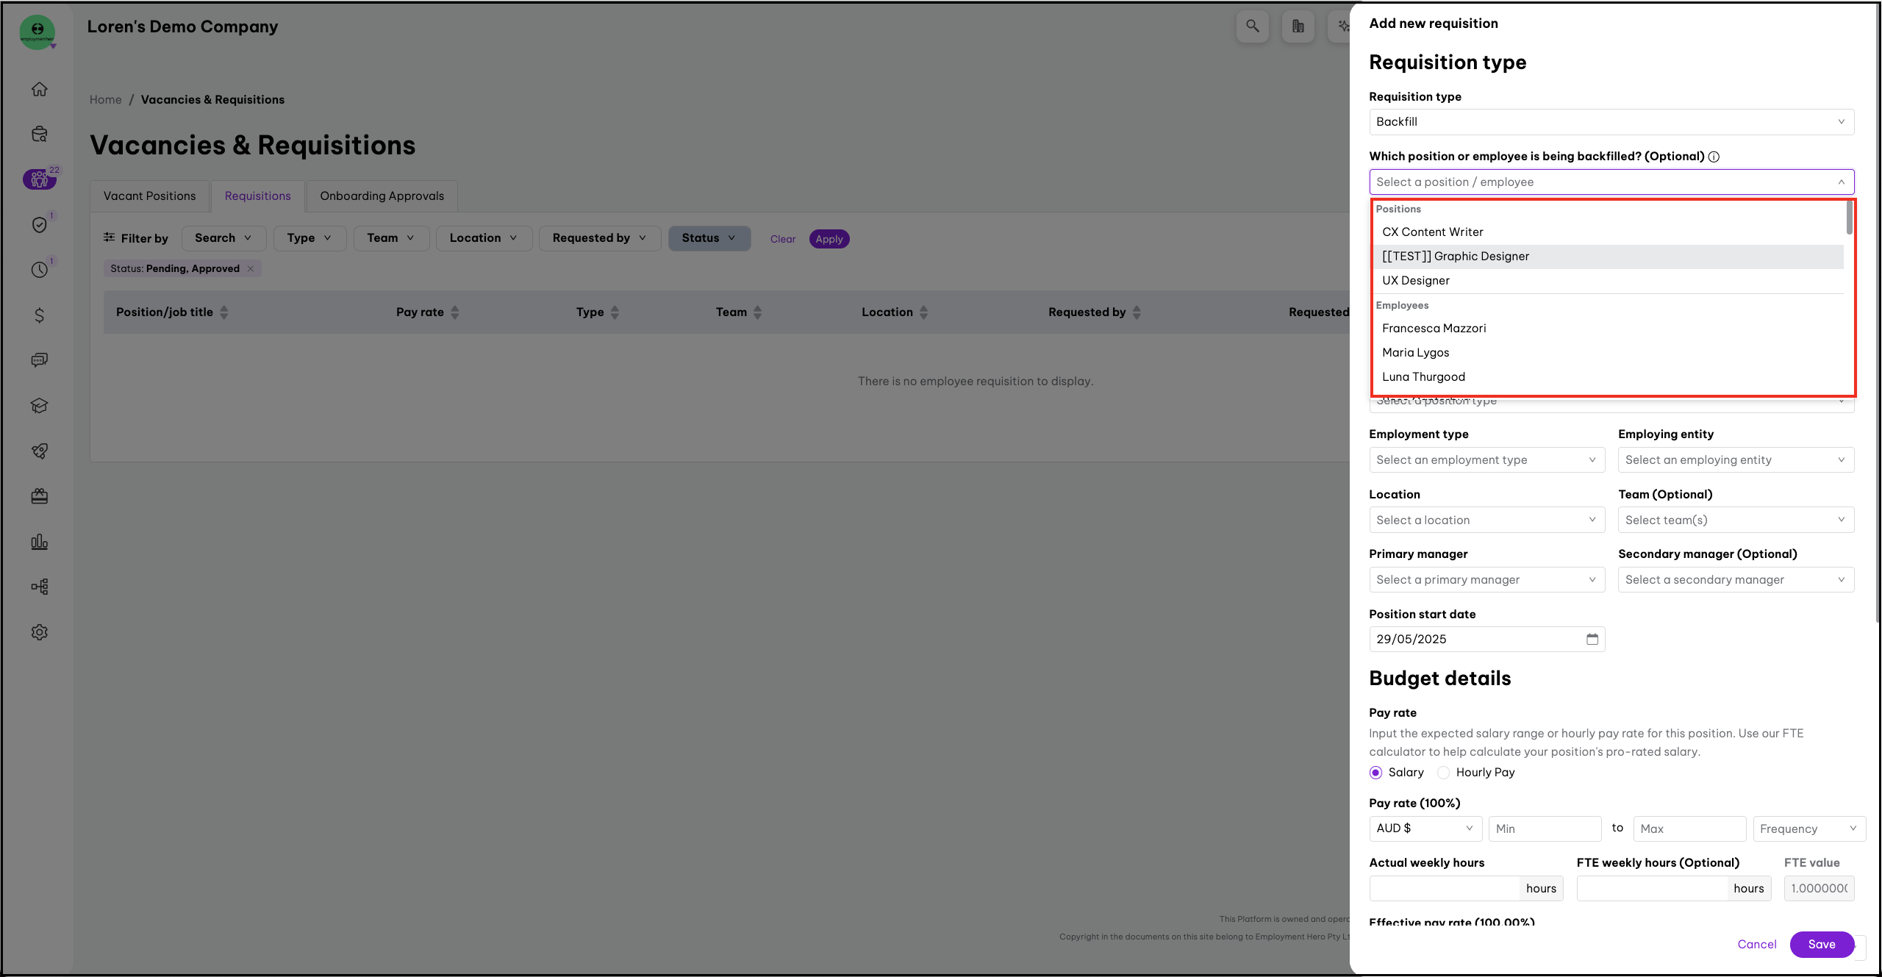Expand the Requisition type Backfill dropdown
This screenshot has width=1882, height=977.
pyautogui.click(x=1611, y=122)
